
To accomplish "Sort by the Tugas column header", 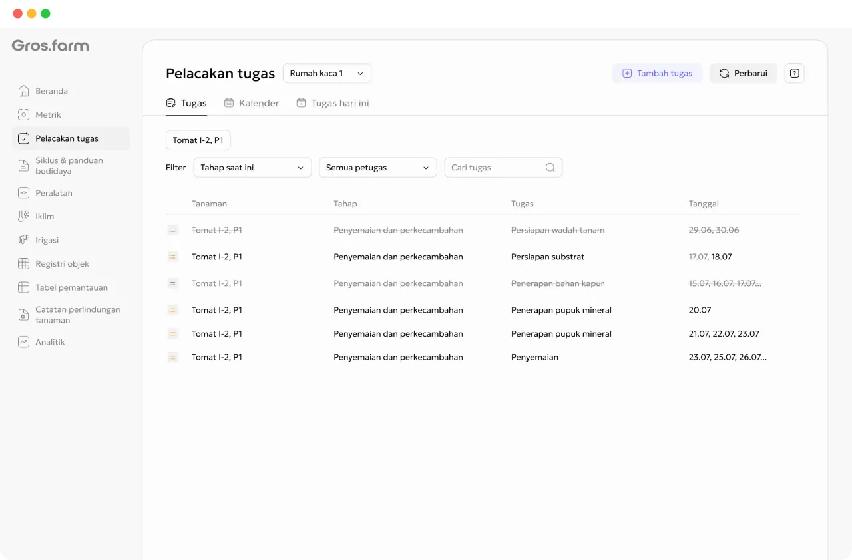I will point(523,204).
